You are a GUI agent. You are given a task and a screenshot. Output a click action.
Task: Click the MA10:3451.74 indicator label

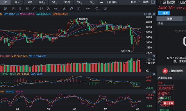[11, 14]
